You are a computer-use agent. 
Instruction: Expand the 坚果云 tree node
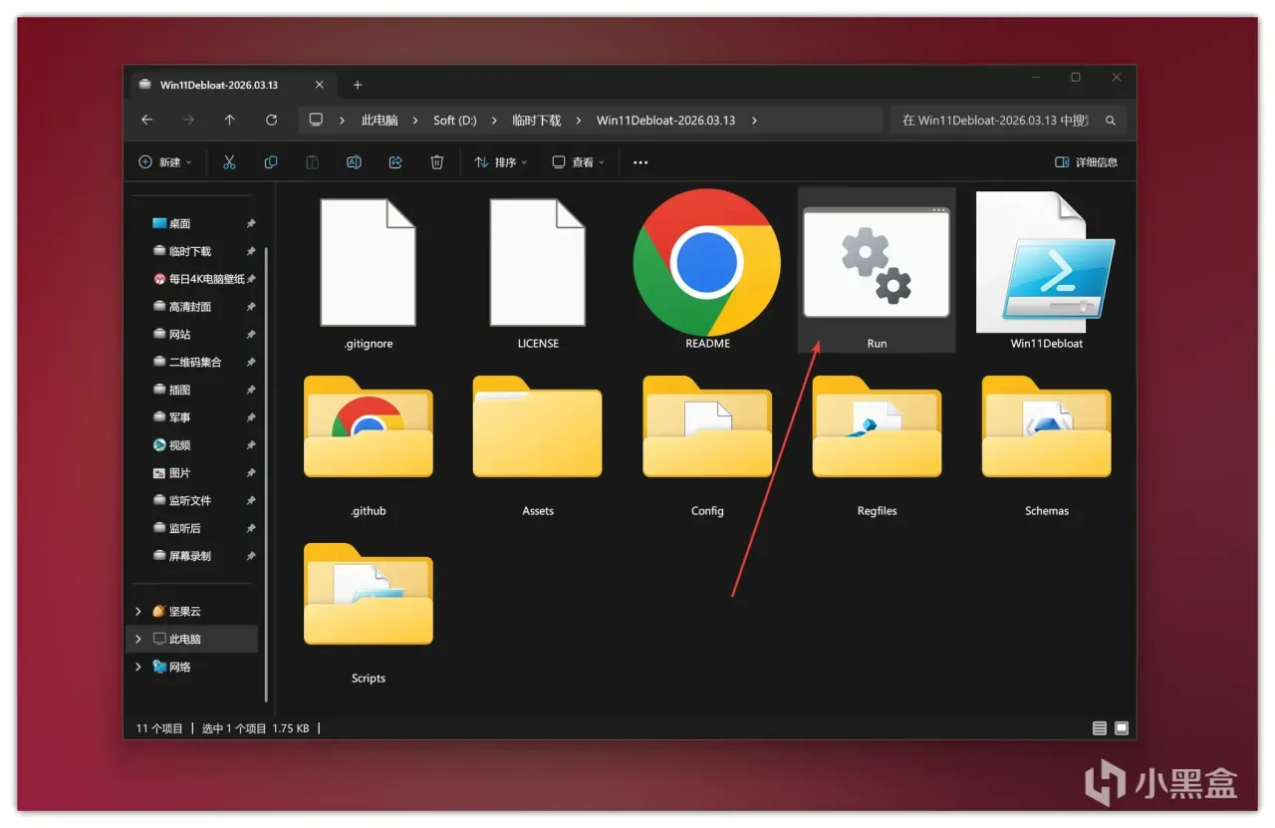[138, 611]
